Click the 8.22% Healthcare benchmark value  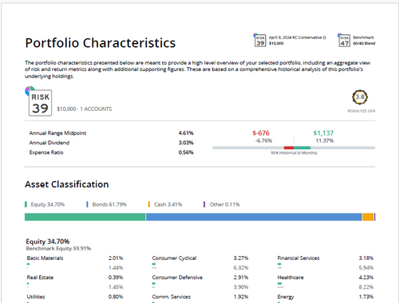coord(366,287)
